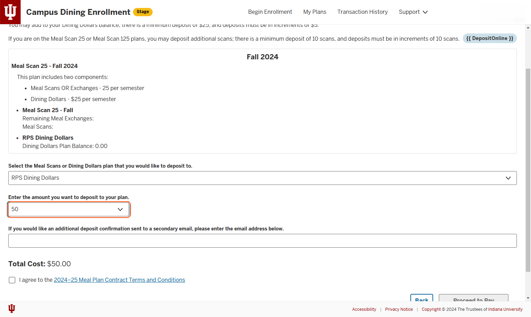
Task: Click Campus Dining Enrollment title
Action: point(78,12)
